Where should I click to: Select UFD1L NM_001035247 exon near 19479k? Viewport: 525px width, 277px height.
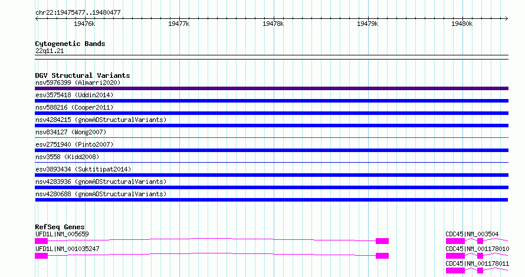[x=382, y=256]
